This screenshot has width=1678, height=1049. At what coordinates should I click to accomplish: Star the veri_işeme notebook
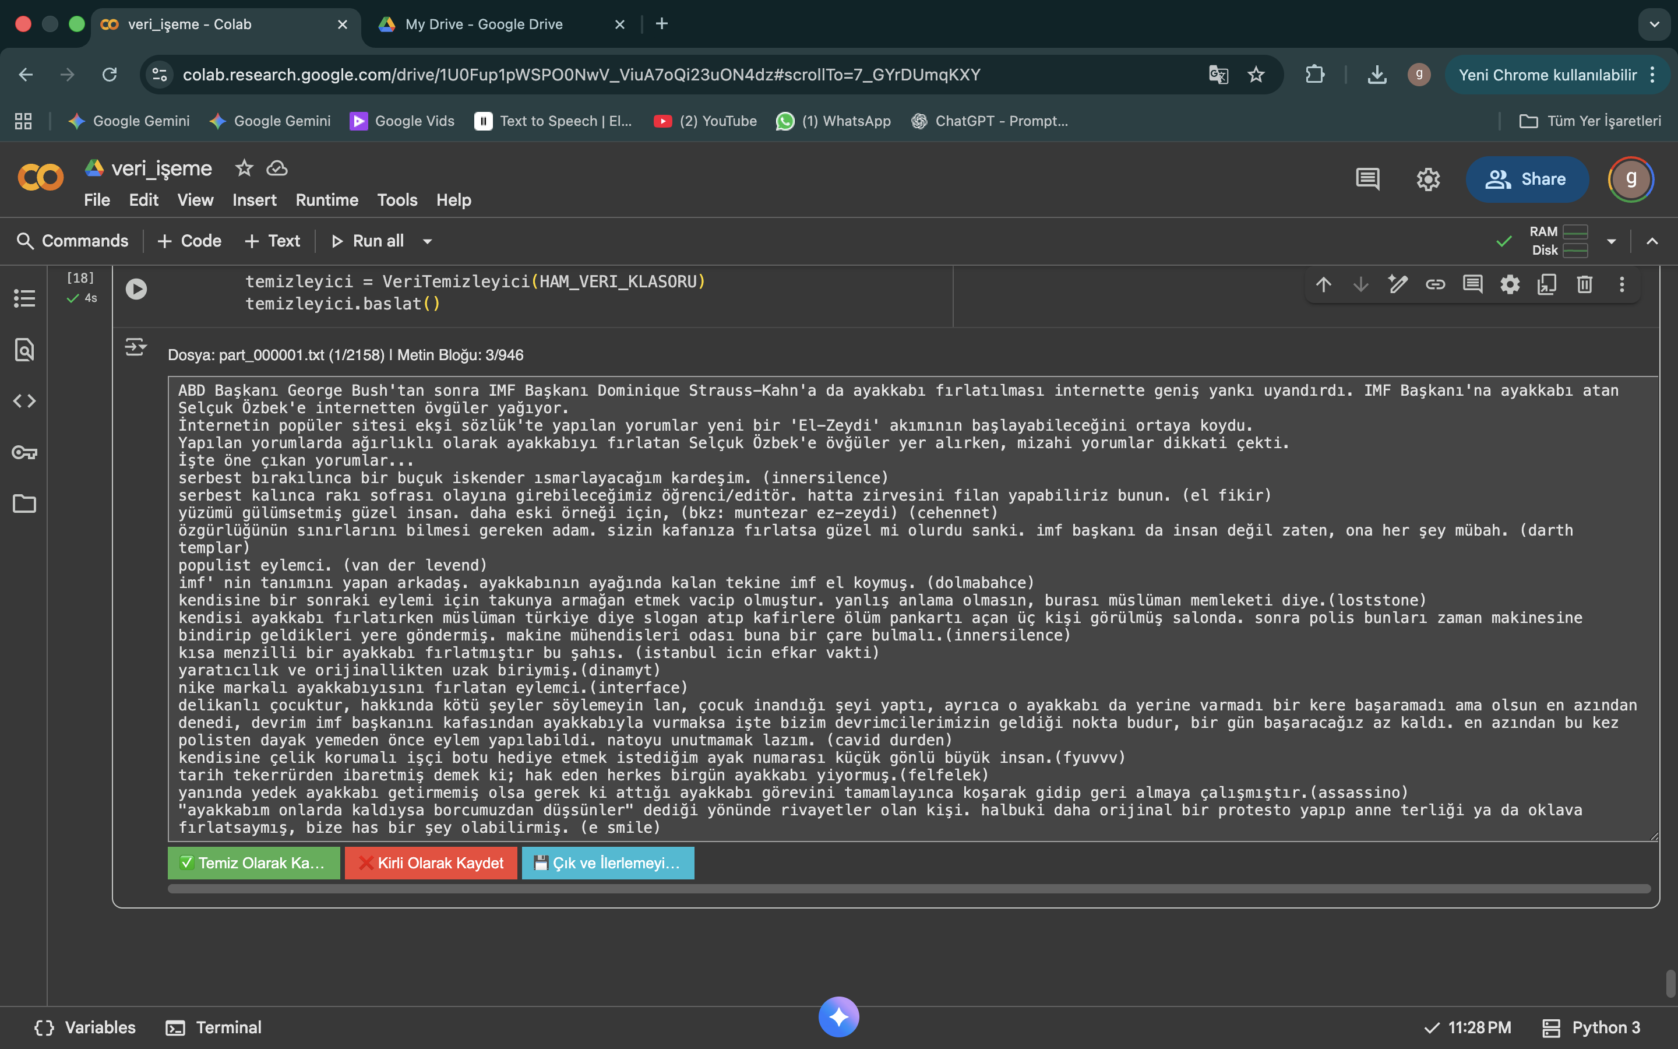[244, 168]
